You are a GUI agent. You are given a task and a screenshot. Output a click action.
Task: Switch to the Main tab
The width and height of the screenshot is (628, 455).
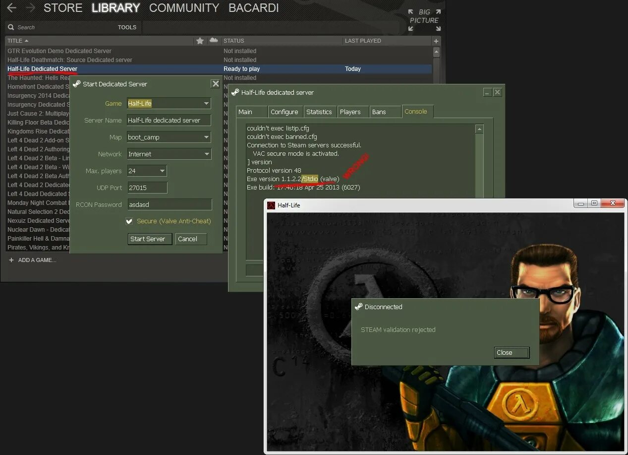pos(252,112)
